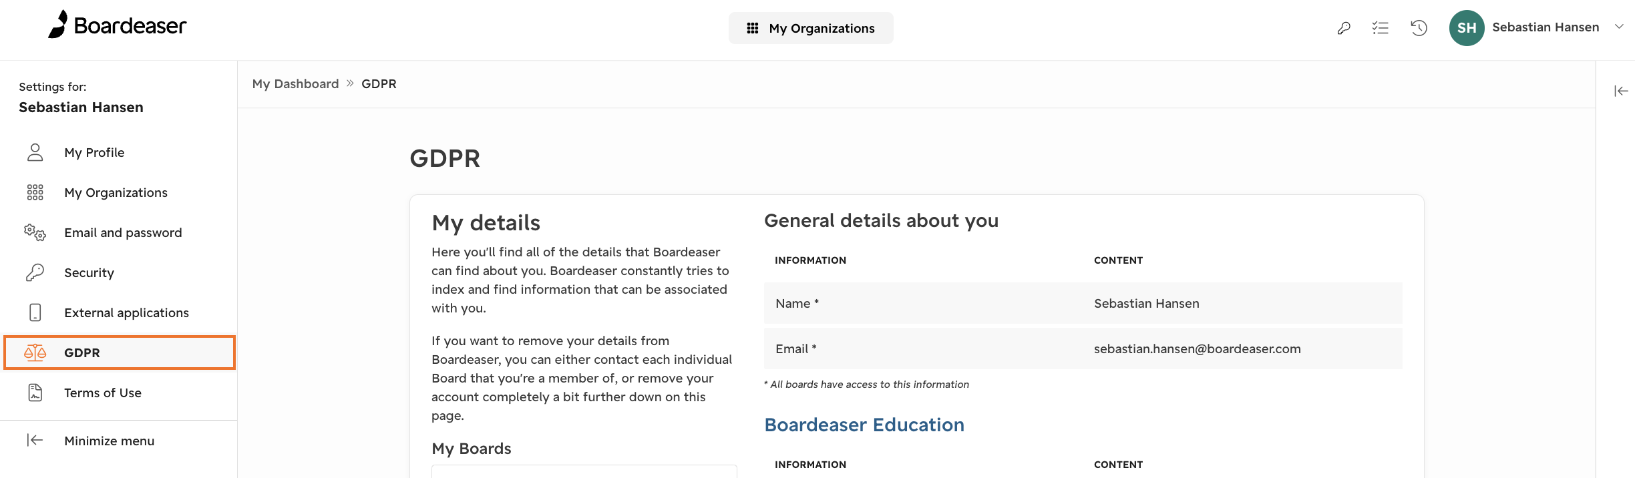This screenshot has width=1635, height=478.
Task: Open the key icon in header
Action: (1344, 28)
